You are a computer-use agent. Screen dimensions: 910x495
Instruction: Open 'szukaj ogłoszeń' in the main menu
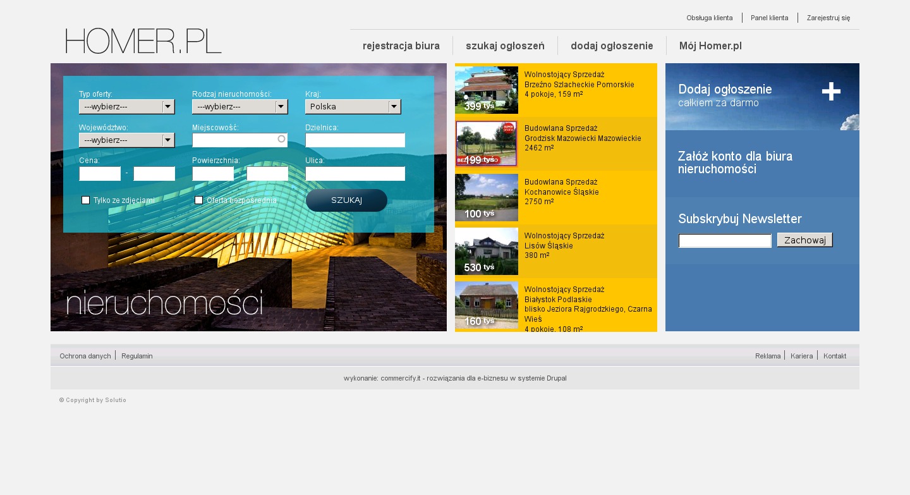pyautogui.click(x=505, y=46)
